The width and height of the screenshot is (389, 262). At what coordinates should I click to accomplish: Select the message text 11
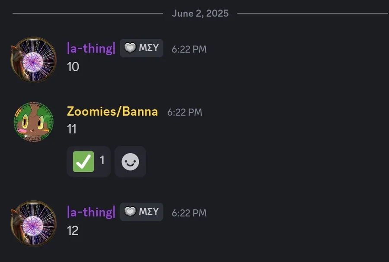click(x=72, y=129)
